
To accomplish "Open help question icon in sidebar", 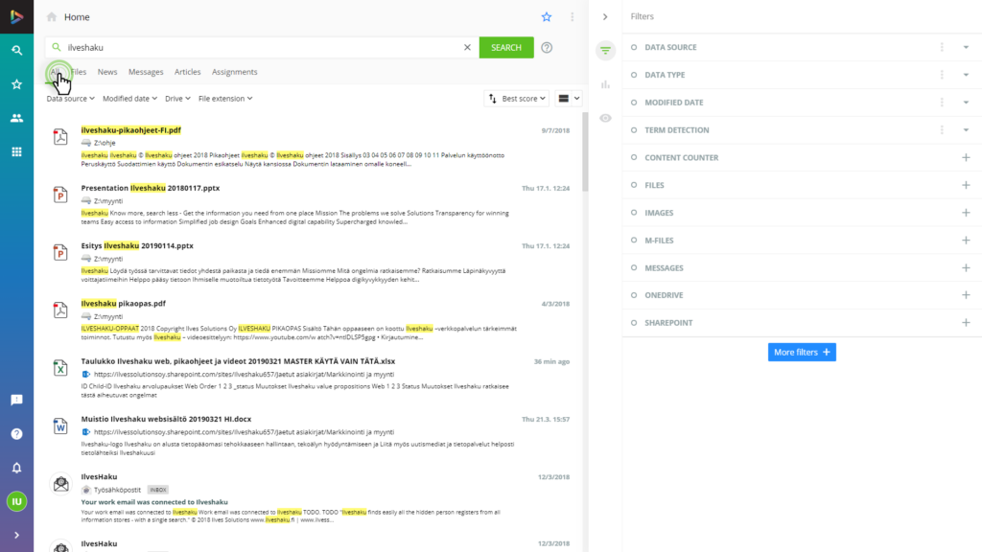I will point(17,434).
